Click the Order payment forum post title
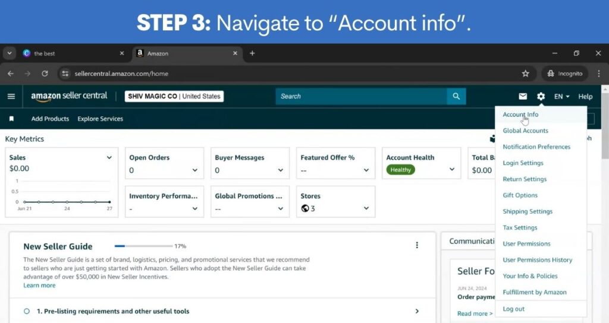The image size is (609, 323). coord(476,297)
